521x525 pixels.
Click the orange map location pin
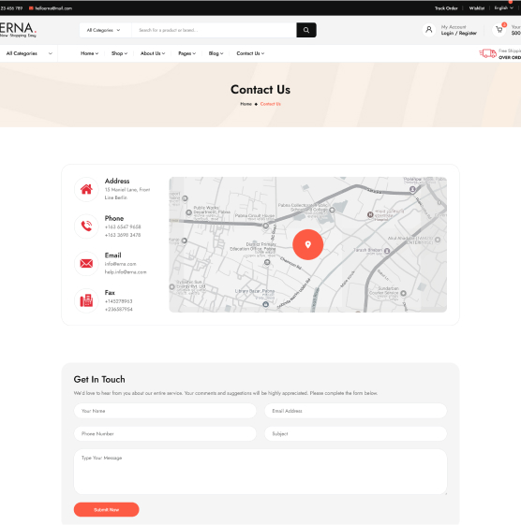307,244
